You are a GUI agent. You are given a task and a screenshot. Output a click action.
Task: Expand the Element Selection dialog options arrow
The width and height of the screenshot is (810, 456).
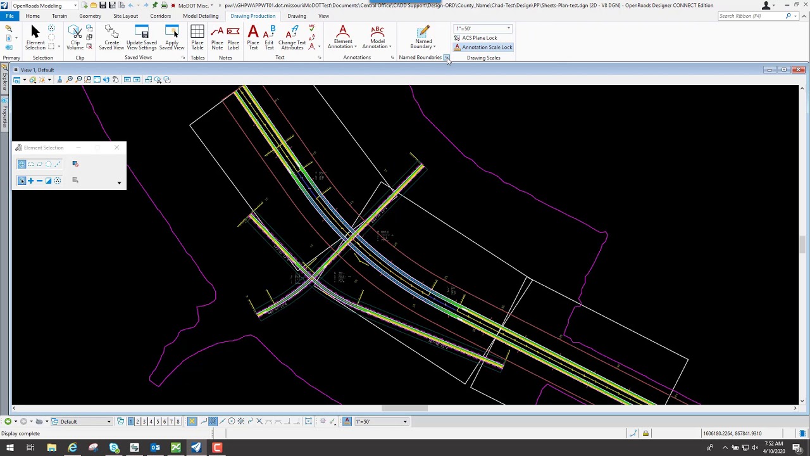click(x=119, y=183)
